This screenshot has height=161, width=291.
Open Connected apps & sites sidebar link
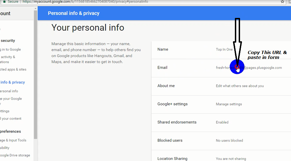13,70
